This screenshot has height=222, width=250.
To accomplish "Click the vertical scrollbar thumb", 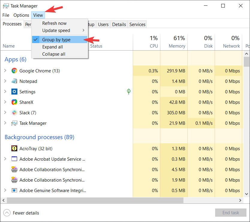I will pyautogui.click(x=246, y=62).
